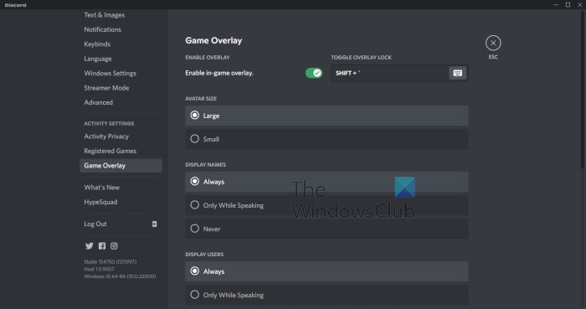
Task: Close settings with the ESC circle button
Action: coord(493,43)
